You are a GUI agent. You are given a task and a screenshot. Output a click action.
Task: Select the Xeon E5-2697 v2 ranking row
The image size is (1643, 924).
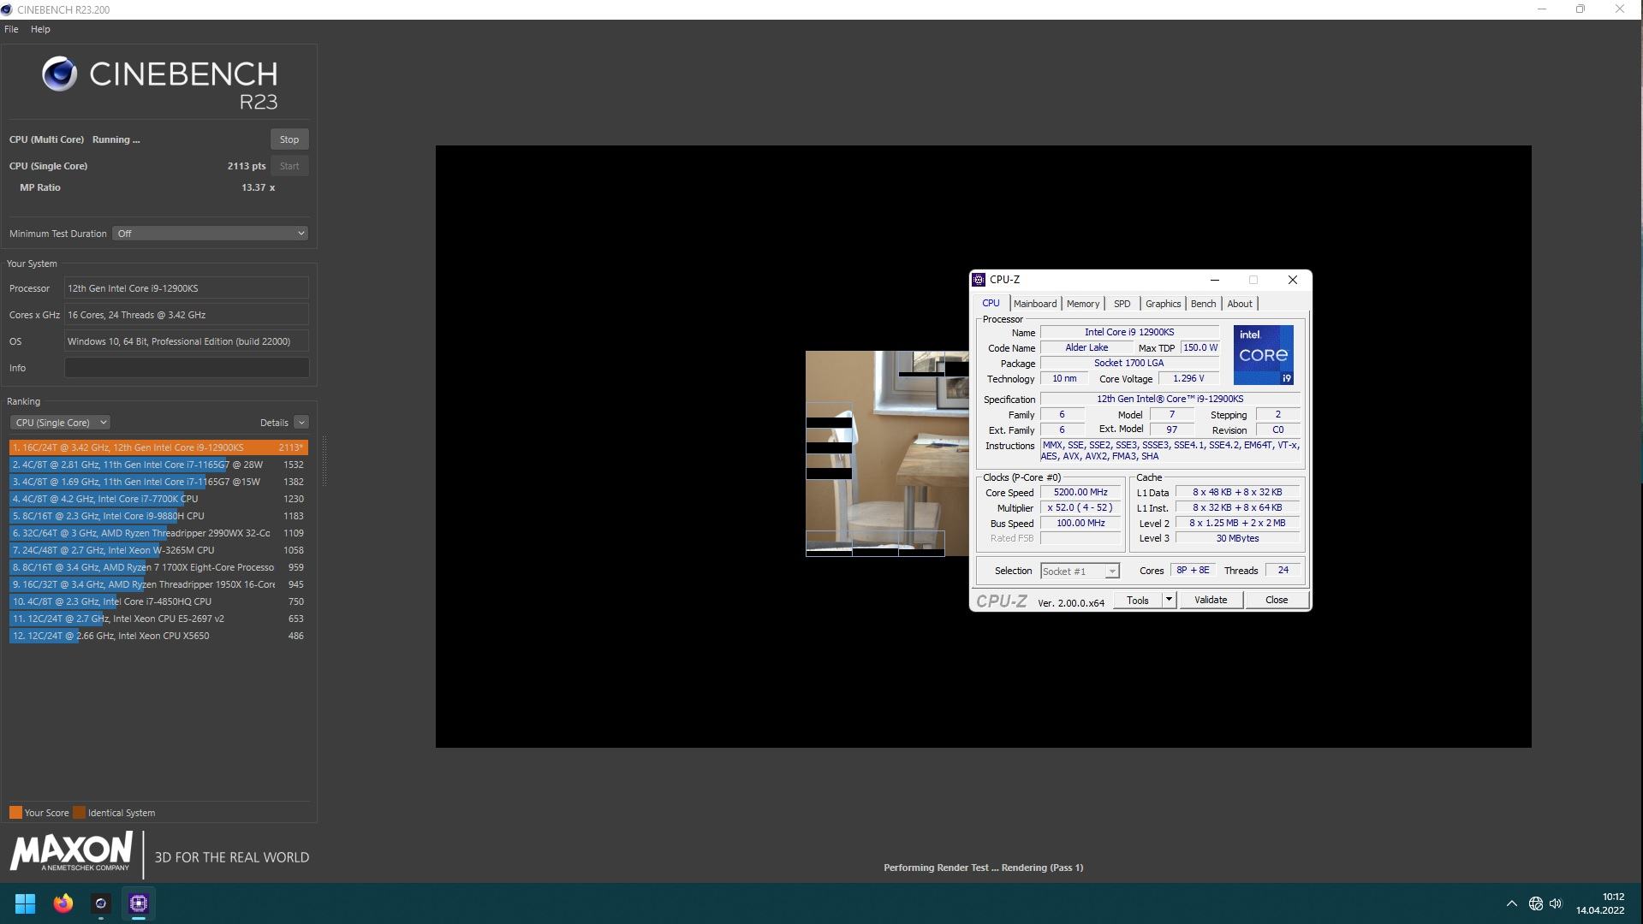[x=158, y=619]
